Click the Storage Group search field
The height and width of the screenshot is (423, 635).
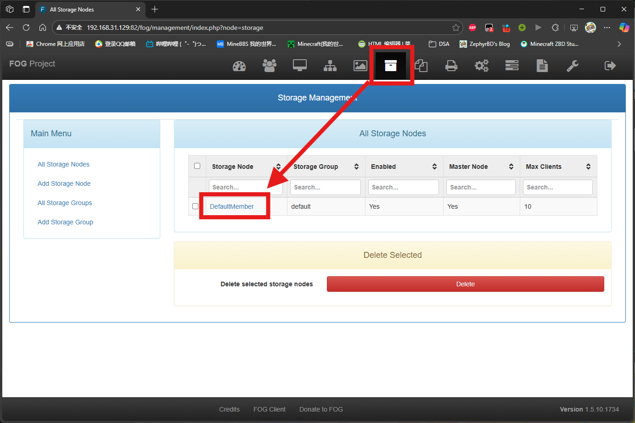click(325, 187)
